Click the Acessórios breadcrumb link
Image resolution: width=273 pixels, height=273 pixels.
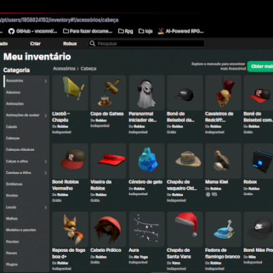click(x=64, y=69)
